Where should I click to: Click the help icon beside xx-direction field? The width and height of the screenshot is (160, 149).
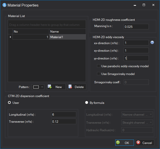click(152, 43)
